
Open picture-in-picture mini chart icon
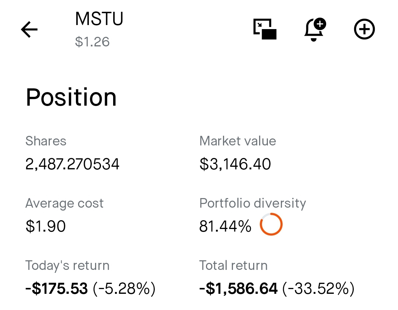point(265,29)
